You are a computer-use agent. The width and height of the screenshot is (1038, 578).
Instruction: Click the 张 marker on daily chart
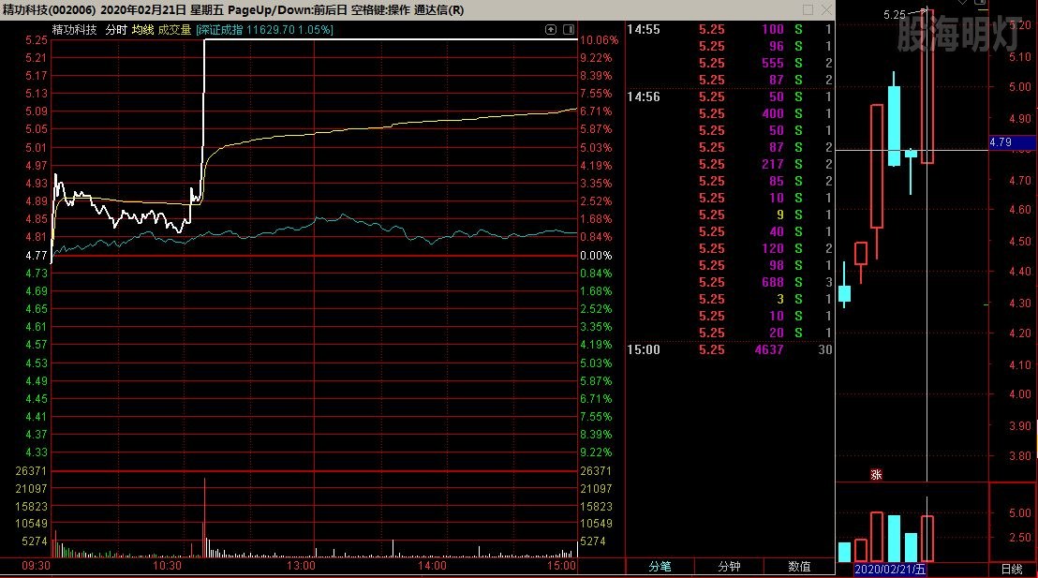point(876,475)
